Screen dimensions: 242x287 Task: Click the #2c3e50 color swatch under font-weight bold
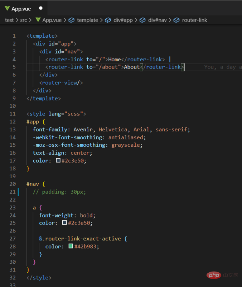pyautogui.click(x=64, y=223)
